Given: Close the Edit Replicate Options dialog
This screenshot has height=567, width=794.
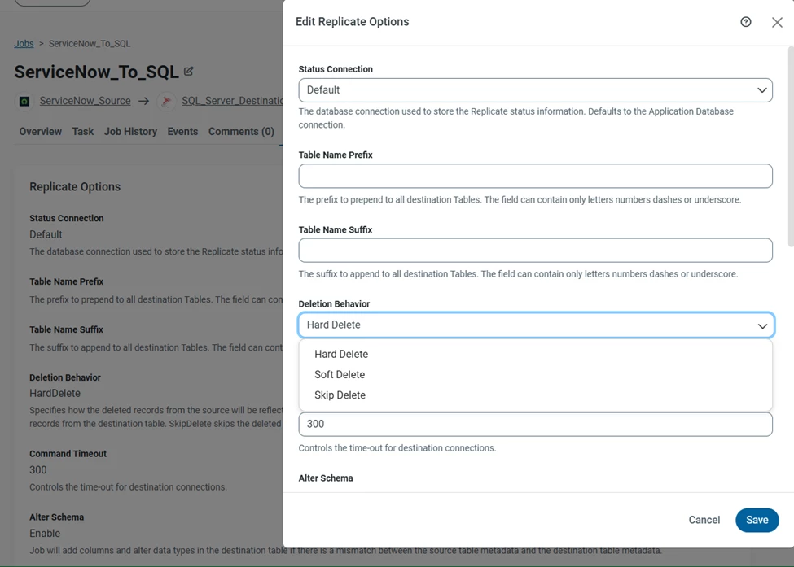Looking at the screenshot, I should click(777, 22).
